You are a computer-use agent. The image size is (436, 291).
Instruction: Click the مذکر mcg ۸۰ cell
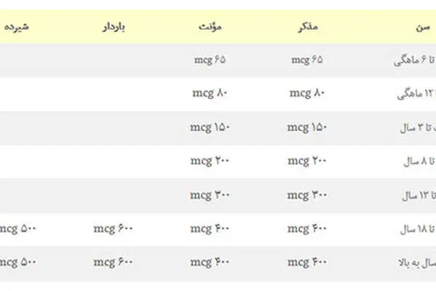pyautogui.click(x=307, y=92)
